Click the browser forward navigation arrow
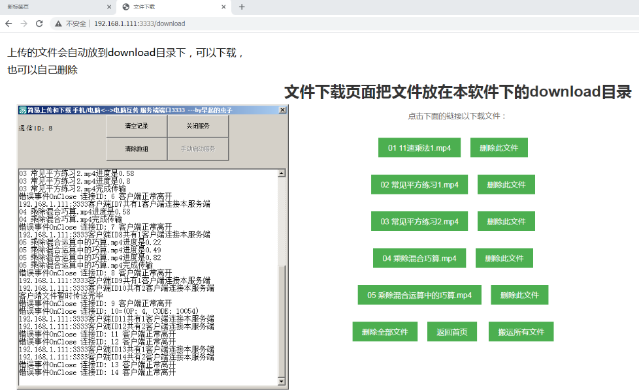This screenshot has height=392, width=639. pyautogui.click(x=25, y=23)
